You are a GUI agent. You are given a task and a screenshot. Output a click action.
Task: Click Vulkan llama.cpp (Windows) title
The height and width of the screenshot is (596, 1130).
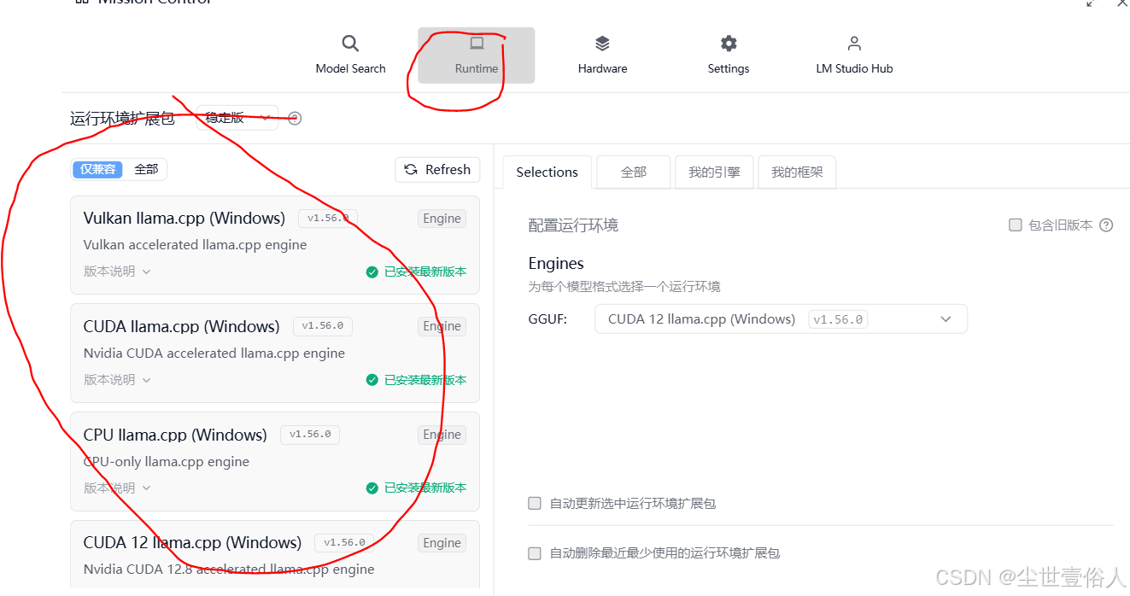(x=184, y=218)
